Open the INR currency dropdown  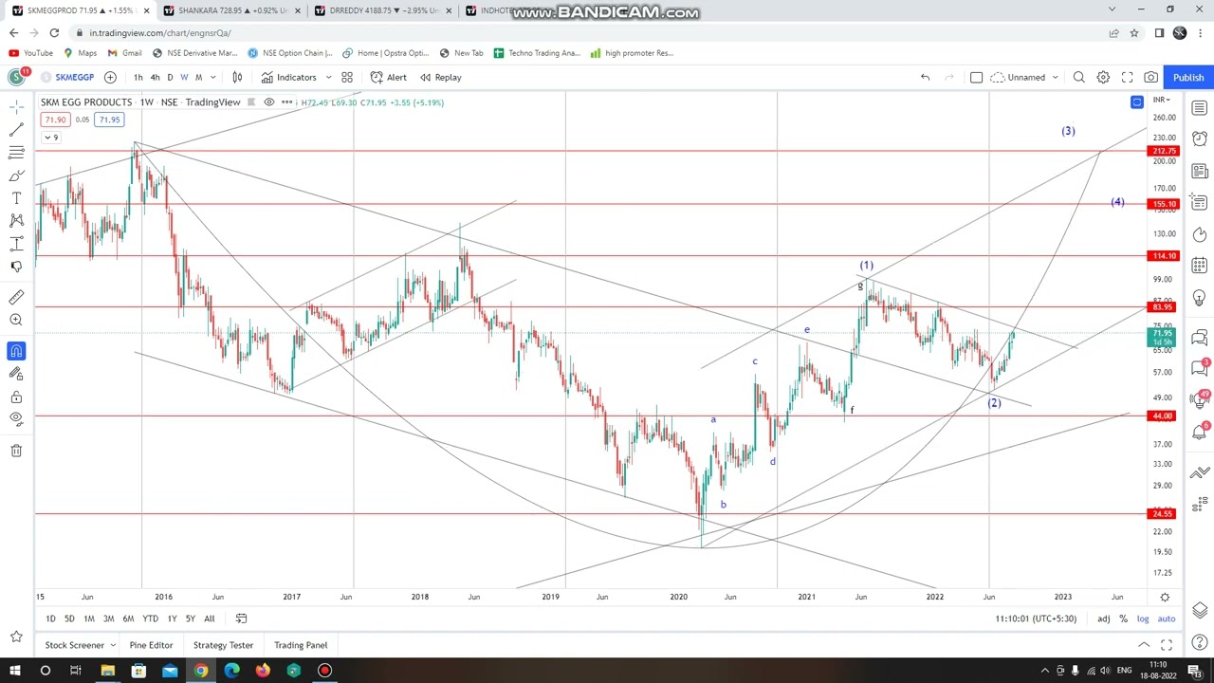click(x=1162, y=100)
